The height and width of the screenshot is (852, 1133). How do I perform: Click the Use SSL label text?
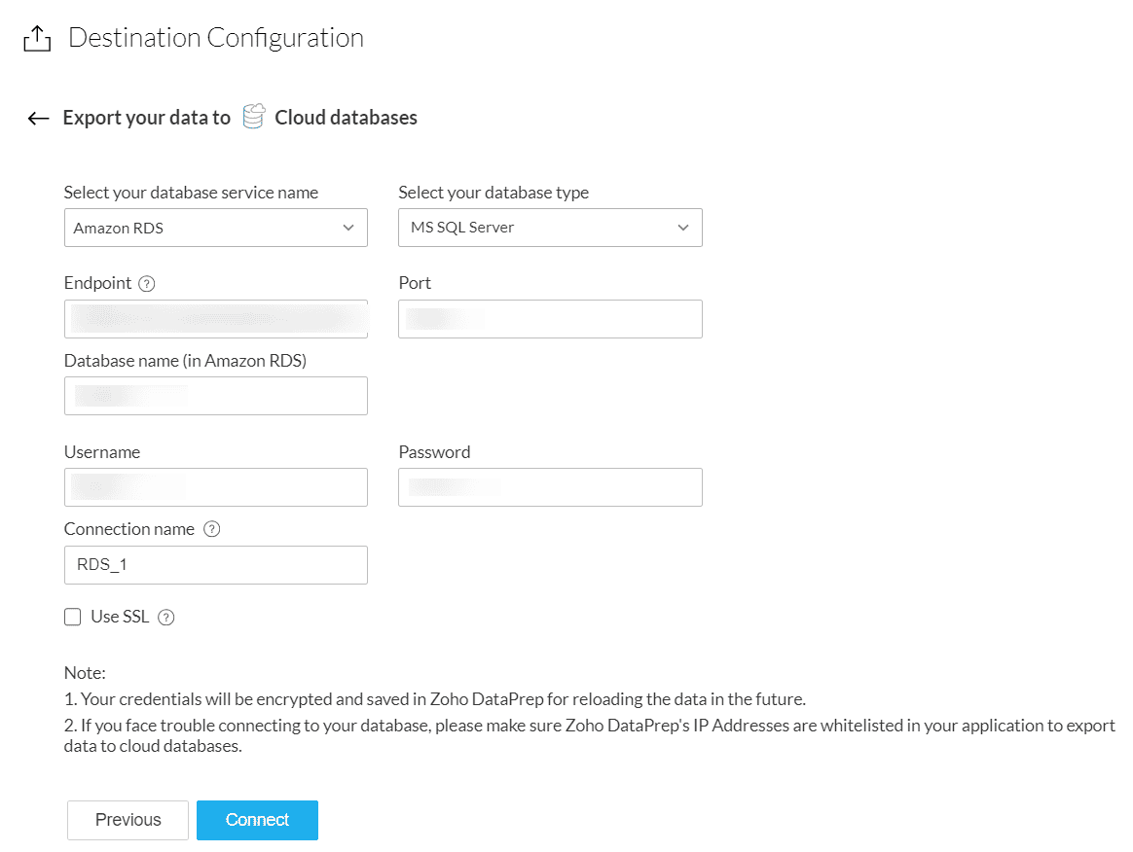click(120, 617)
